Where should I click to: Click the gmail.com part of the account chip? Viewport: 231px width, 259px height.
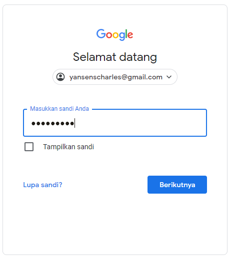pyautogui.click(x=145, y=77)
